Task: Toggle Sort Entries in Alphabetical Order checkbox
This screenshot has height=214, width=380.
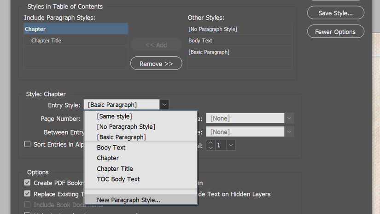Action: click(28, 144)
